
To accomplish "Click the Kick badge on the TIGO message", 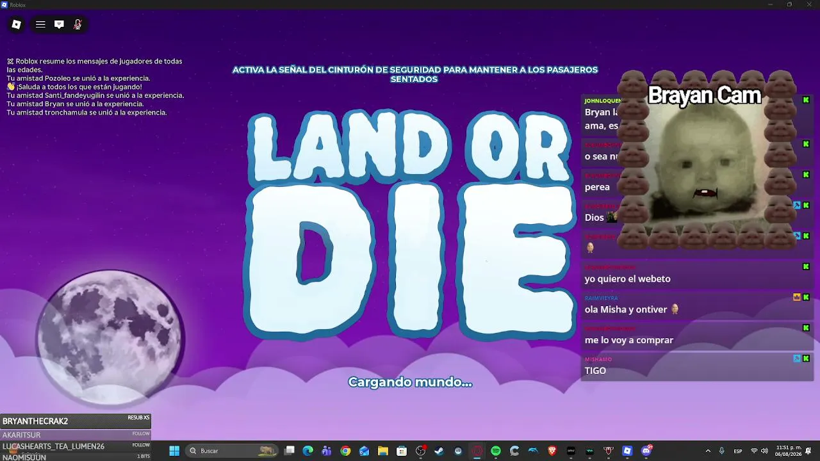I will coord(806,359).
